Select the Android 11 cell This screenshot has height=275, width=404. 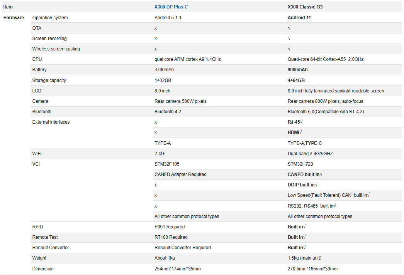pos(299,17)
